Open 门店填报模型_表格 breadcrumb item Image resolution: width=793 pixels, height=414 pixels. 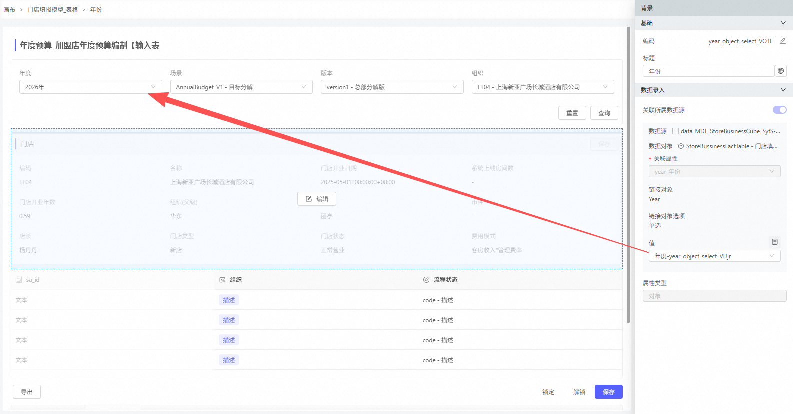click(x=53, y=10)
